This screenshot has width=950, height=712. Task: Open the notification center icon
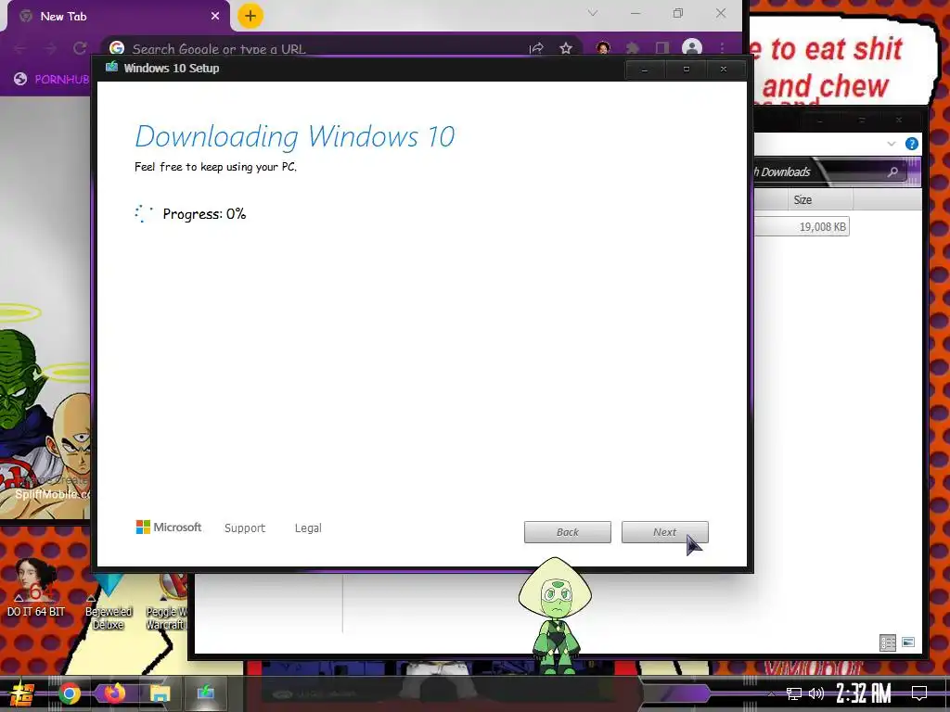919,693
